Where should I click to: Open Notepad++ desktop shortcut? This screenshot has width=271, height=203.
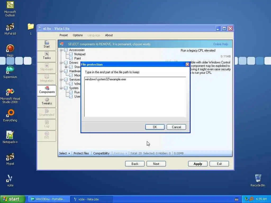[x=10, y=137]
